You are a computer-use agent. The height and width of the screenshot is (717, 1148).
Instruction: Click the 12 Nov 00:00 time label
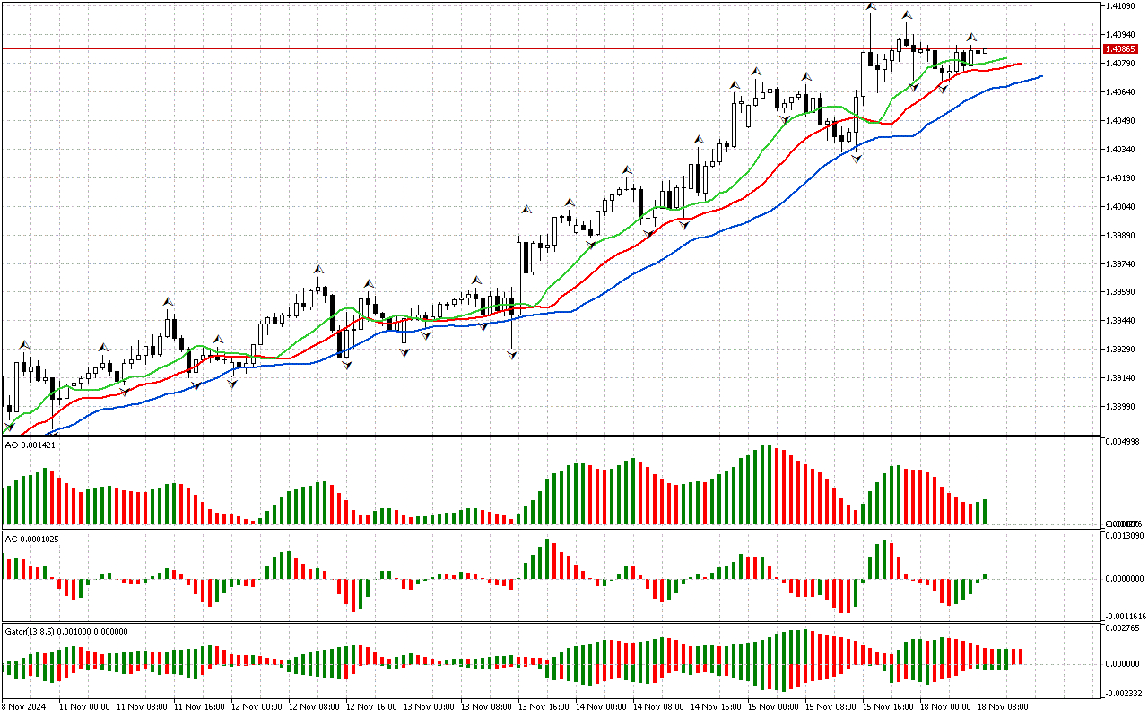tap(256, 707)
